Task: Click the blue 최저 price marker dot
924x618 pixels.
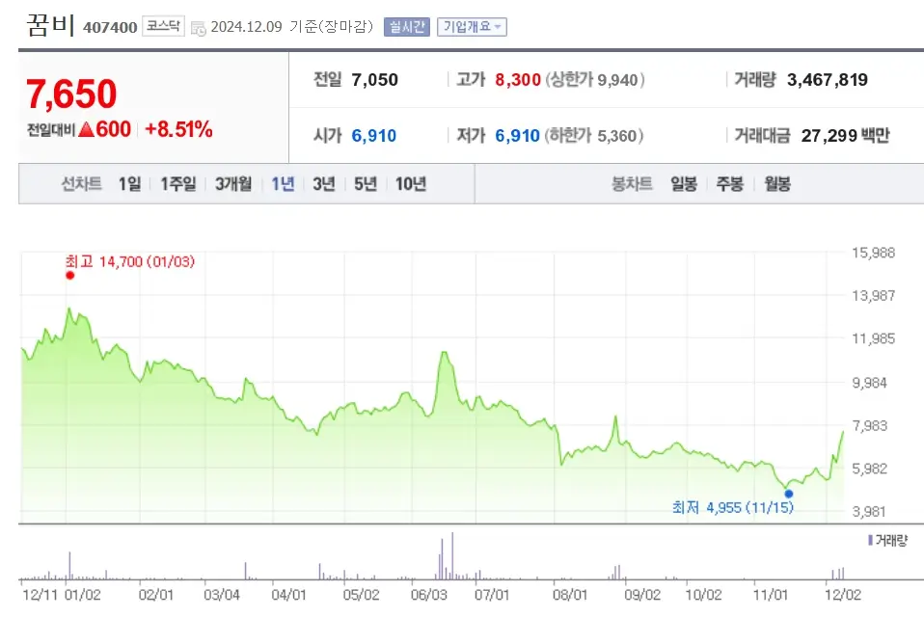Action: (x=789, y=493)
